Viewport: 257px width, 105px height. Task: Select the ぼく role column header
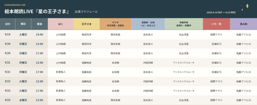pyautogui.click(x=61, y=24)
